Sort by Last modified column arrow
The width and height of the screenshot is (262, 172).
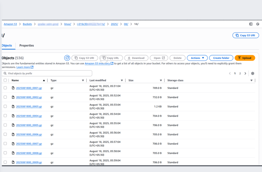(122, 80)
